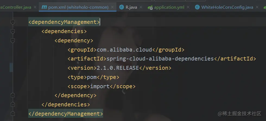Click the import scope value
The image size is (266, 121).
coord(100,86)
